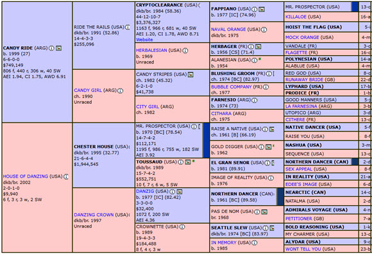The image size is (372, 254).
Task: Open the HERBALESIAN horse link
Action: click(151, 50)
